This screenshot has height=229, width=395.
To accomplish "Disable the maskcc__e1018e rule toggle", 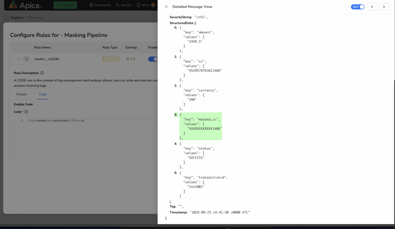I will [153, 59].
